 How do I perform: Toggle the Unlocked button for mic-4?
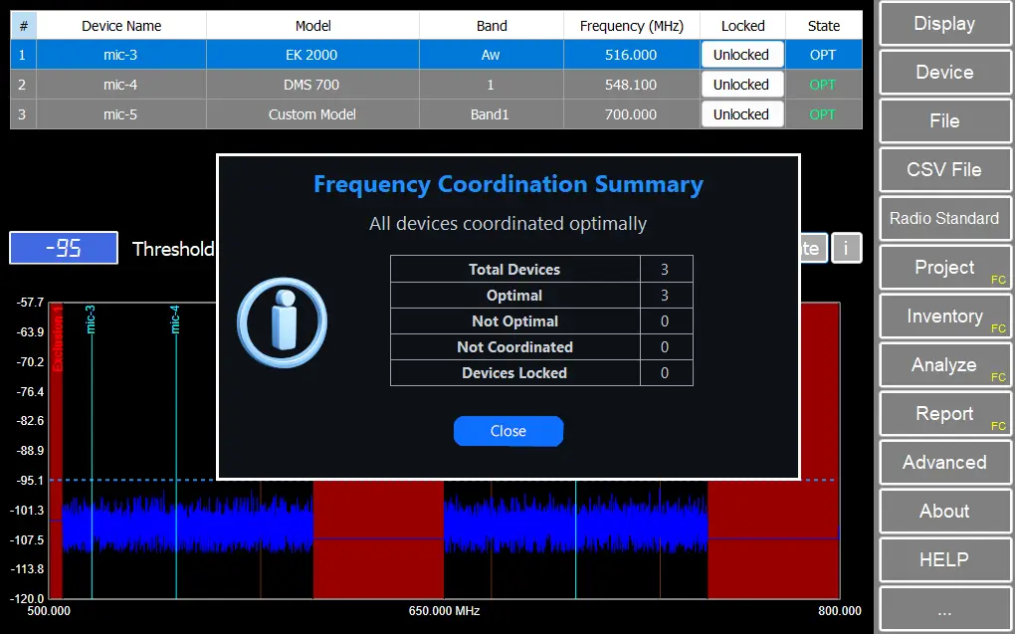[x=741, y=85]
